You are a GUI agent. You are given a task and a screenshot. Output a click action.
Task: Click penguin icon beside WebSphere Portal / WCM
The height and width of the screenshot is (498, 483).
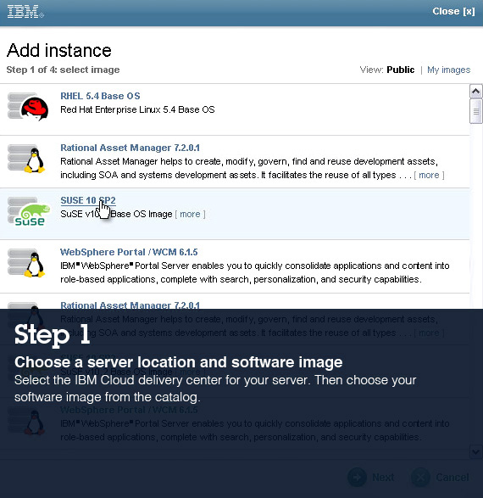[x=26, y=263]
